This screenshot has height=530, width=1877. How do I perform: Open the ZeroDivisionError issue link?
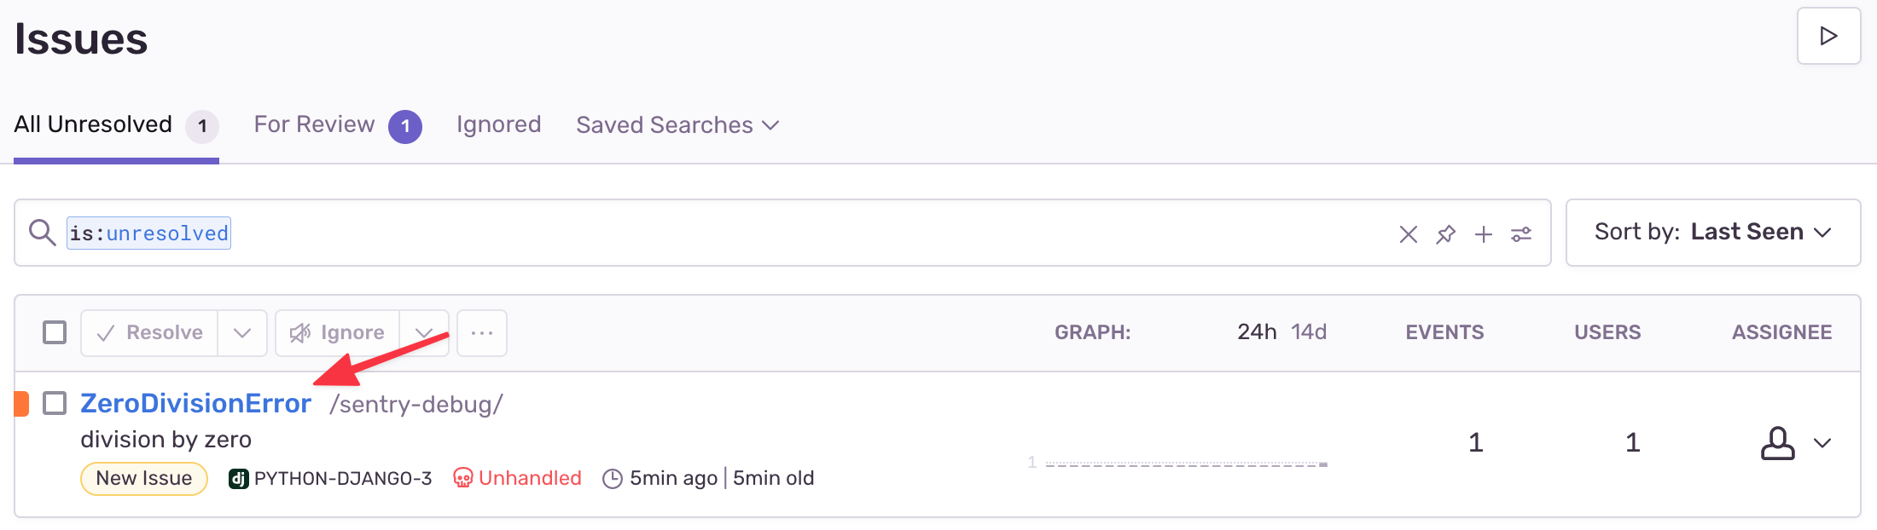pyautogui.click(x=195, y=403)
